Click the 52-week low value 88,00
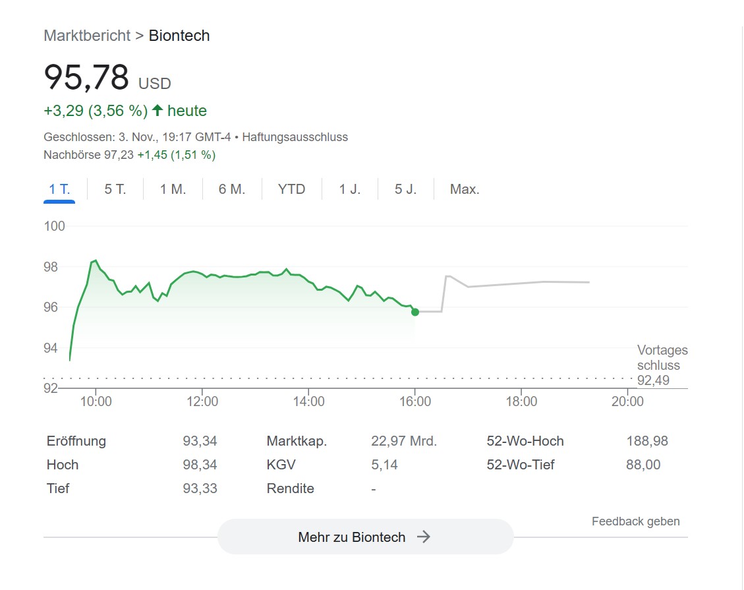This screenshot has height=590, width=744. [643, 465]
